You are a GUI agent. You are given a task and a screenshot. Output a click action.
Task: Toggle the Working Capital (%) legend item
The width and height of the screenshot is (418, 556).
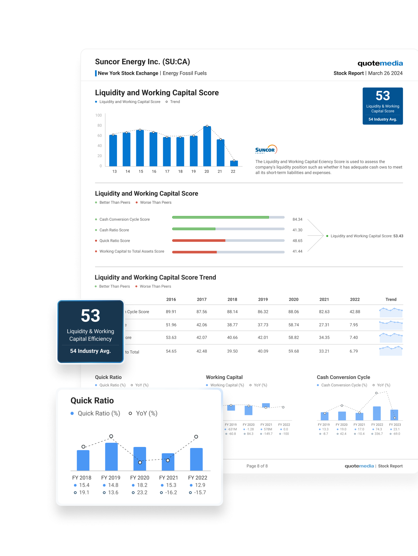pyautogui.click(x=225, y=385)
